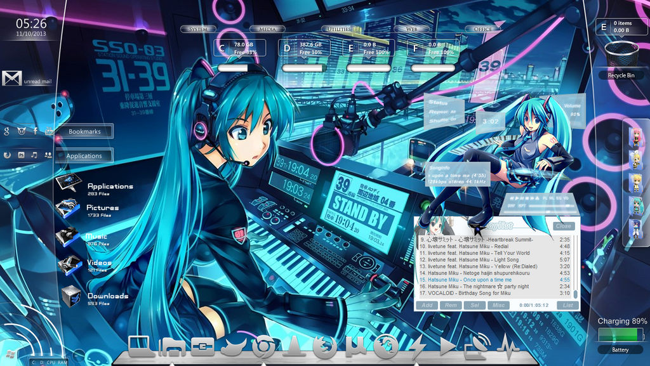This screenshot has height=366, width=650.
Task: Click the play-arrow icon in the dock
Action: click(x=447, y=346)
